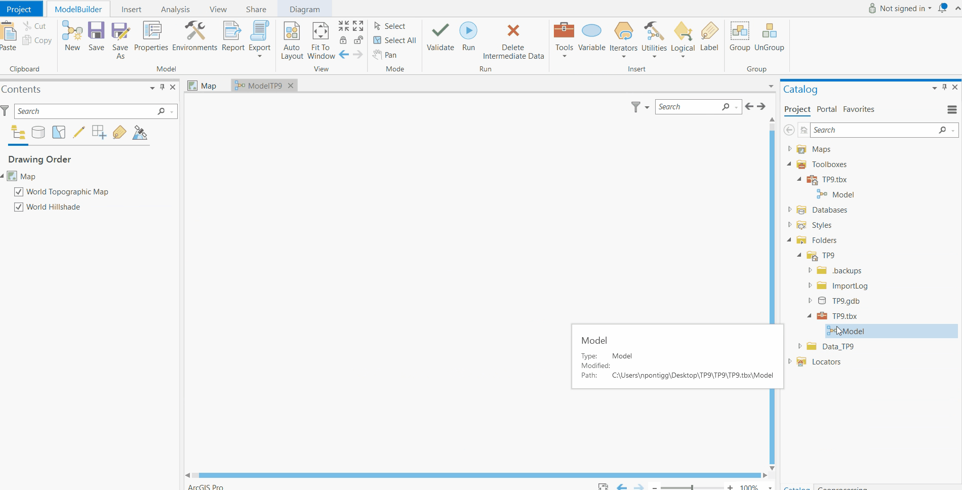The height and width of the screenshot is (490, 962).
Task: Click Delete Intermediate Data icon
Action: [x=513, y=31]
